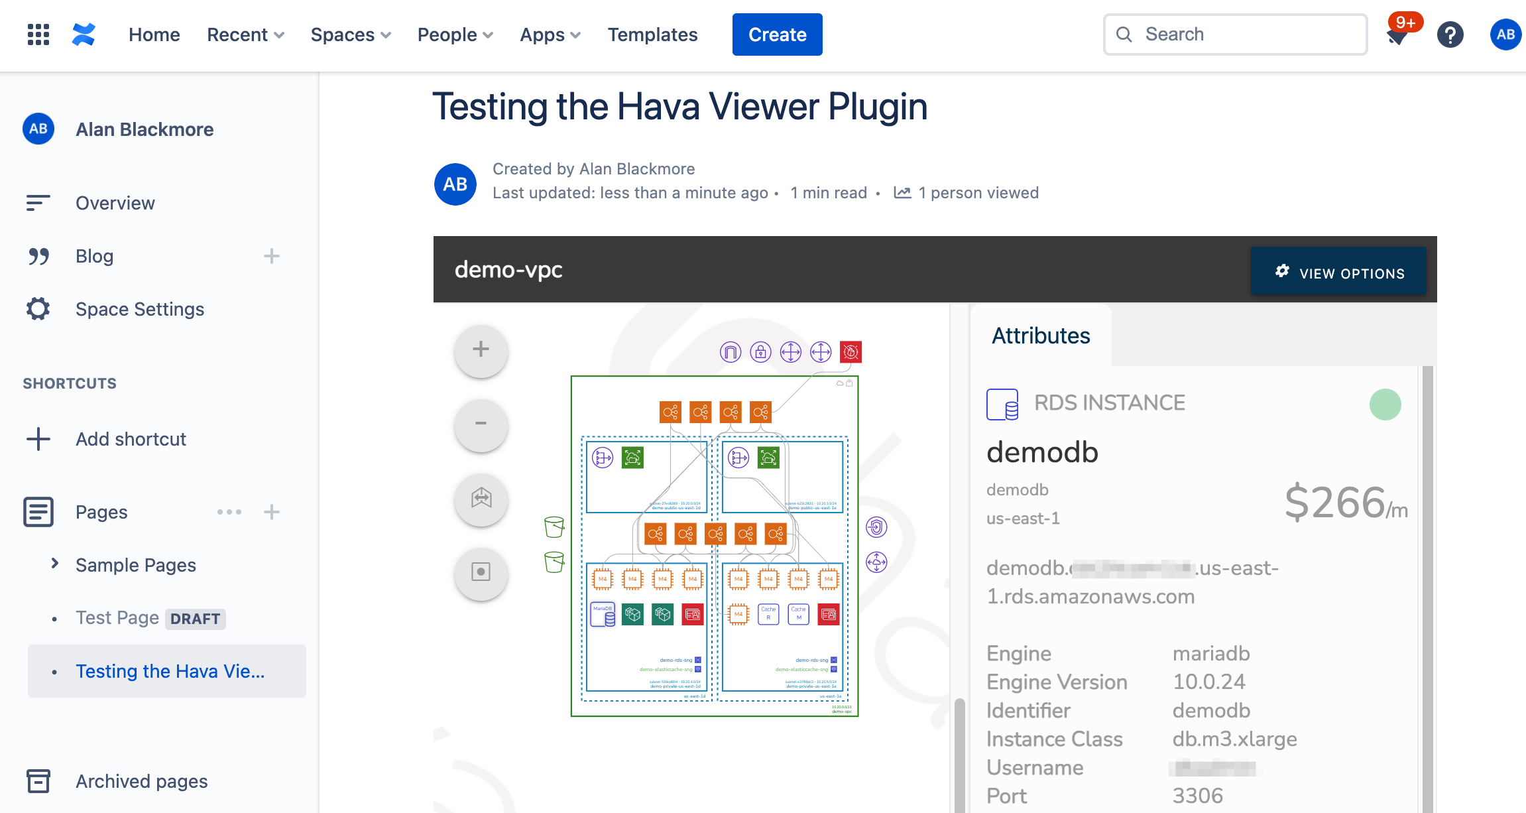The image size is (1526, 813).
Task: Click the Space Settings gear icon
Action: click(38, 309)
